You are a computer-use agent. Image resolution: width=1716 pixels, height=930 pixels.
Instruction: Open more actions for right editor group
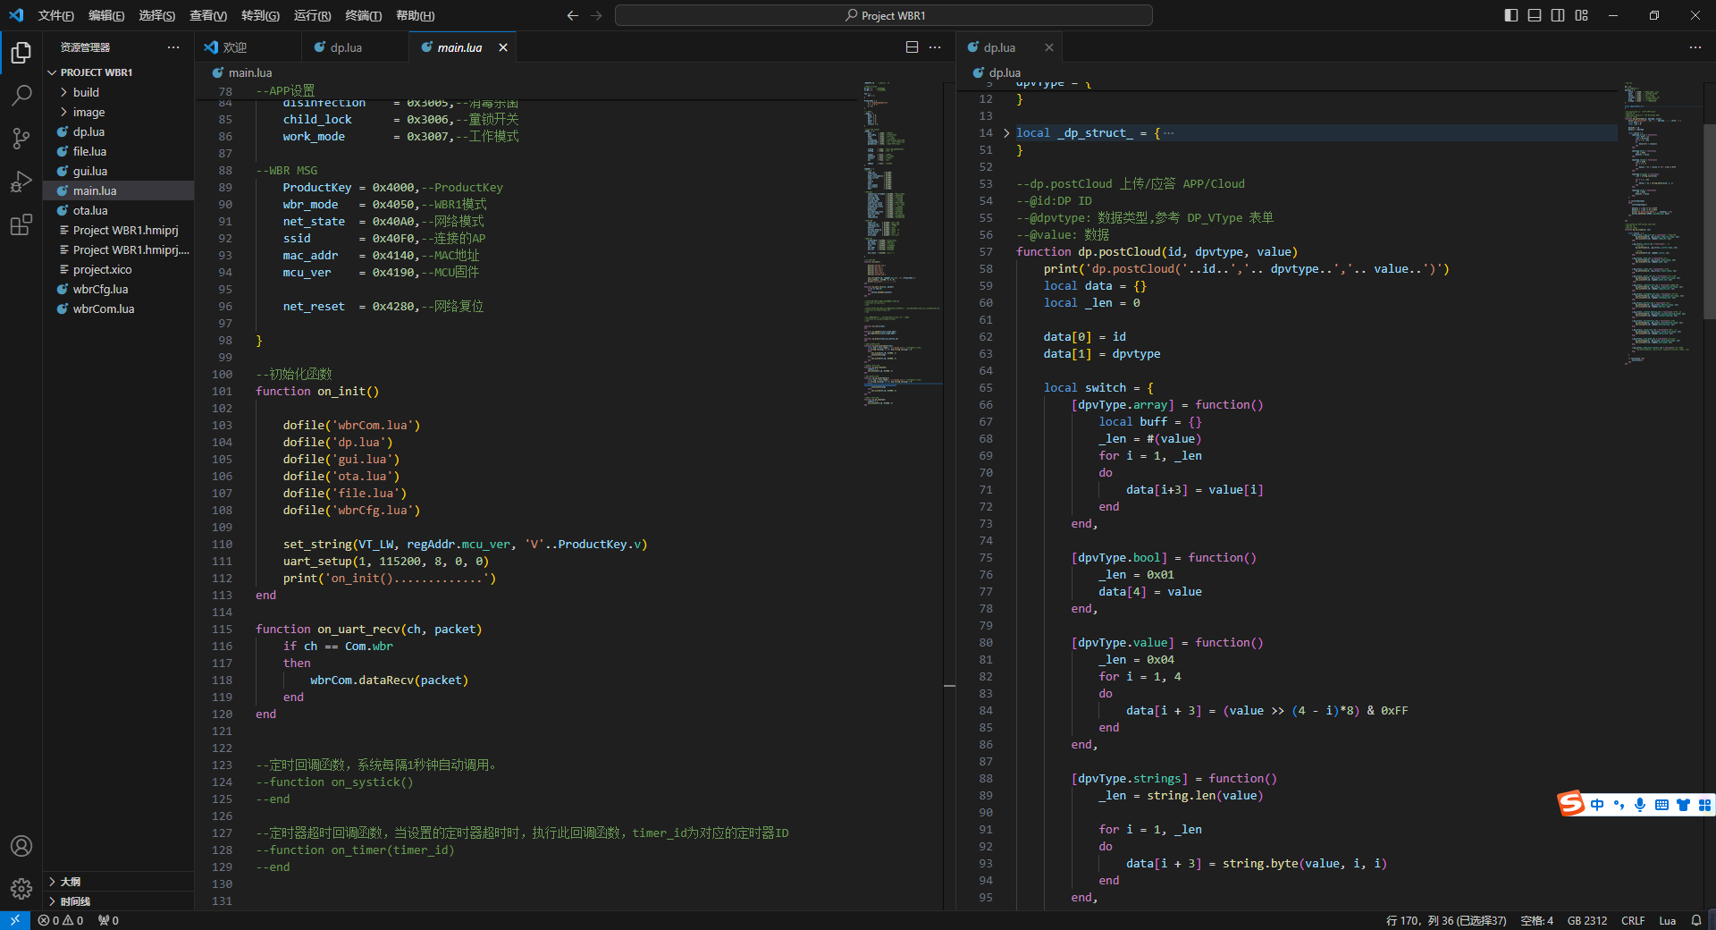pos(1695,47)
